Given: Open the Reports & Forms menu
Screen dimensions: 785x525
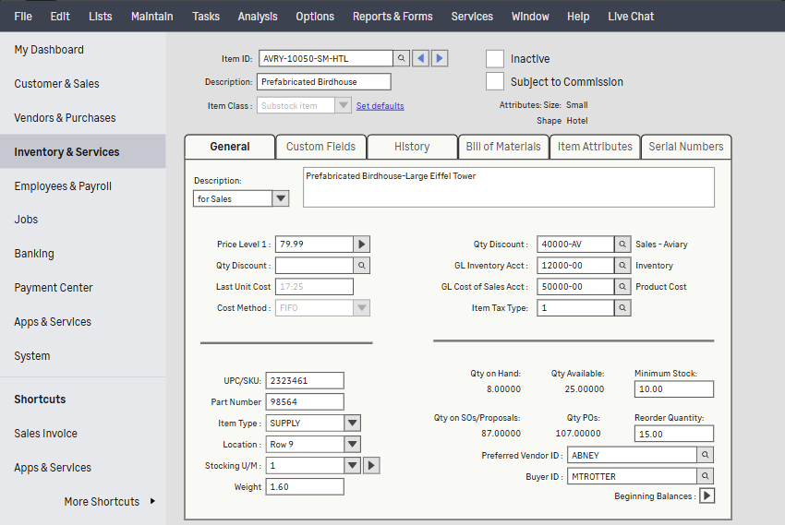Looking at the screenshot, I should (392, 17).
